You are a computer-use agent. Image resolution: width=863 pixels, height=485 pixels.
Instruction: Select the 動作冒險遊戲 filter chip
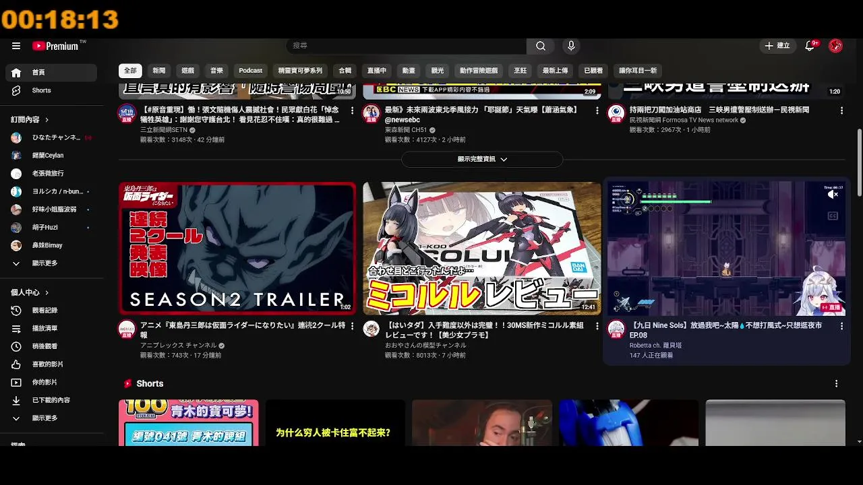479,70
